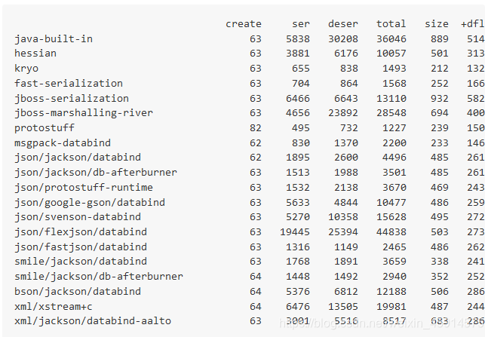This screenshot has width=491, height=337.
Task: Click the 'deser' column header
Action: coord(343,24)
